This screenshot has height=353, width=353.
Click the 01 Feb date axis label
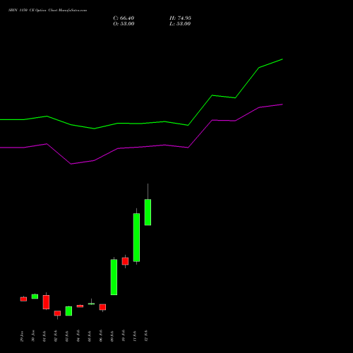44,336
